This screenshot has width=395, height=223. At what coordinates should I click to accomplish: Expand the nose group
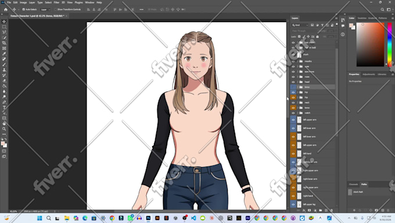click(298, 77)
